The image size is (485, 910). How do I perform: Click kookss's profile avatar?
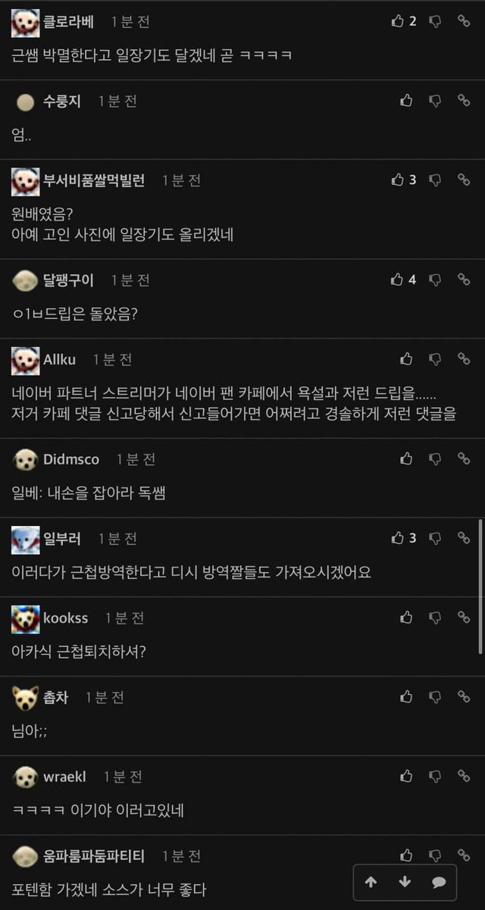25,618
